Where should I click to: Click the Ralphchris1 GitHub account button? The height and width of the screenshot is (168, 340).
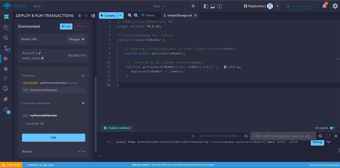pyautogui.click(x=258, y=6)
